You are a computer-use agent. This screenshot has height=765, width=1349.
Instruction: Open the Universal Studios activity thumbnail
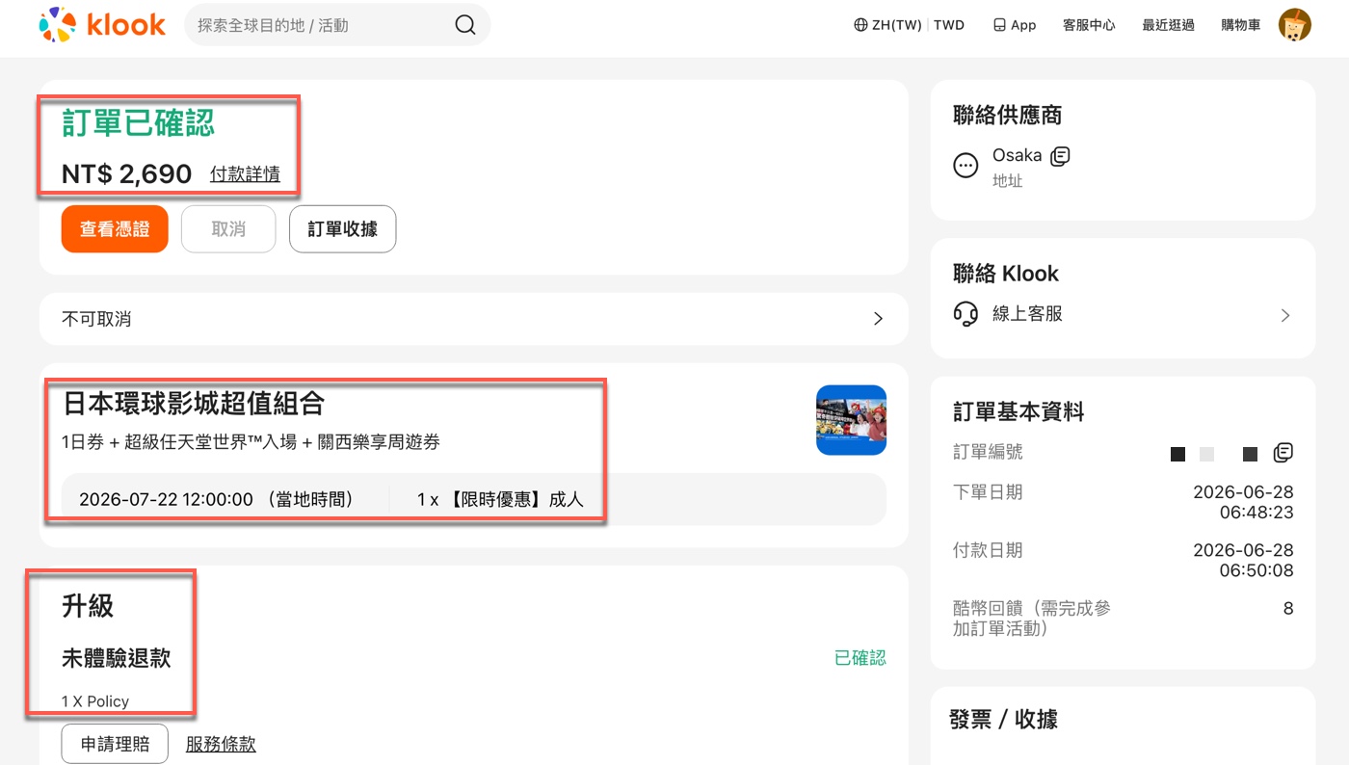coord(851,420)
